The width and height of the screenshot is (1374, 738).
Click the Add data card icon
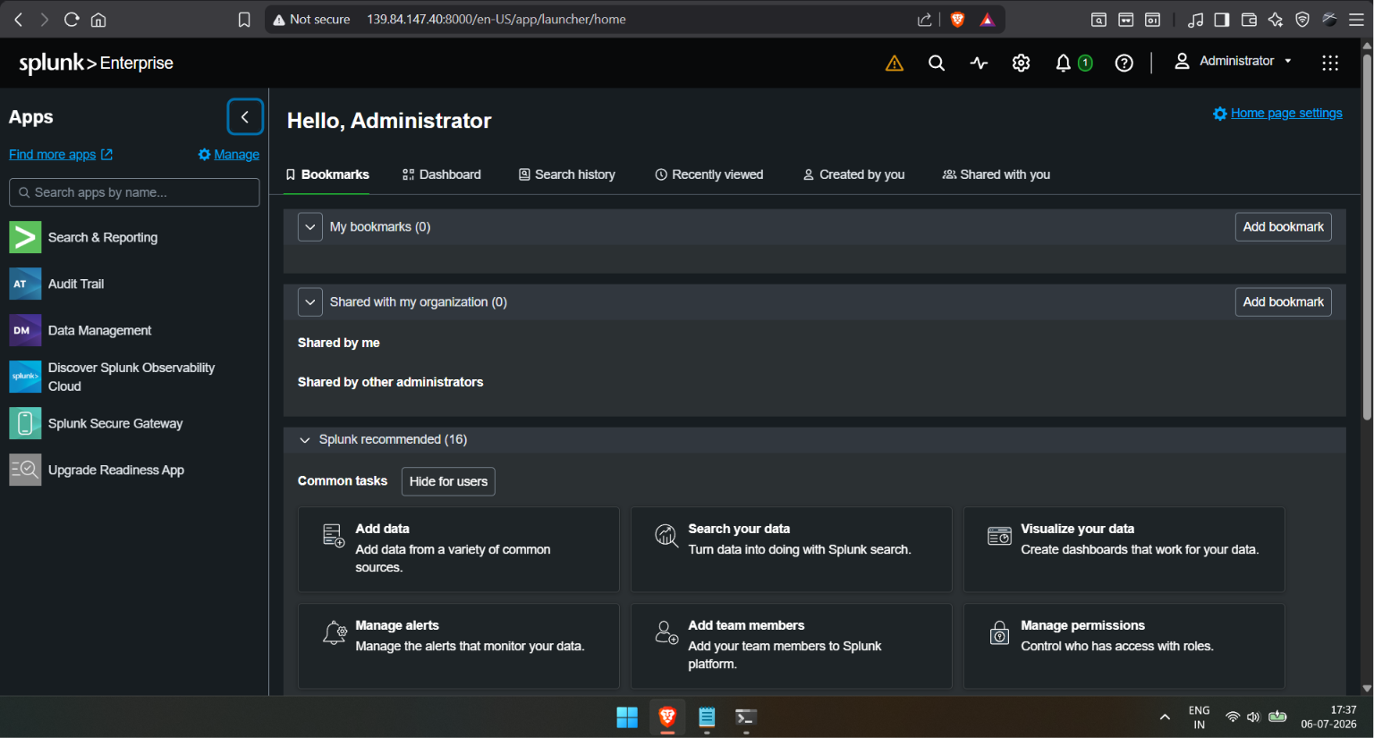(334, 535)
